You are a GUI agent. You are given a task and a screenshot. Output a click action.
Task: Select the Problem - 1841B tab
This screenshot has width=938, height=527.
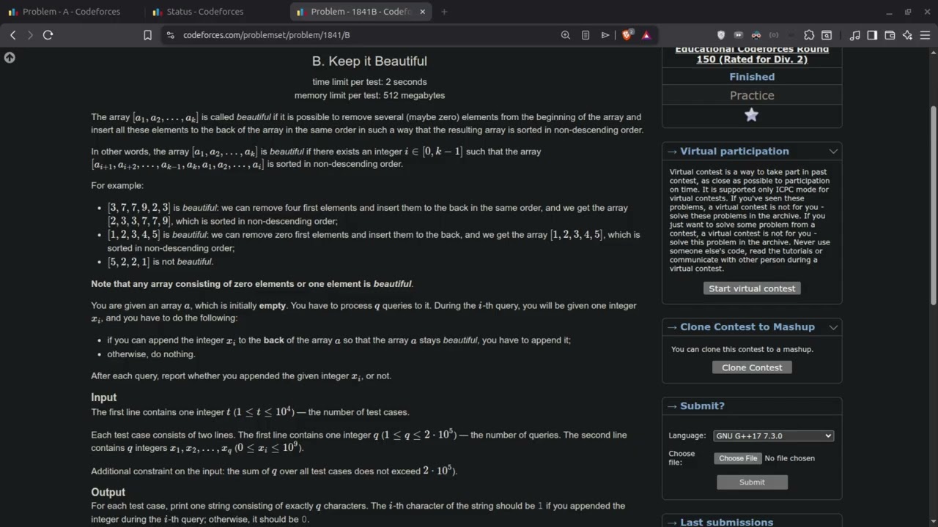(361, 12)
